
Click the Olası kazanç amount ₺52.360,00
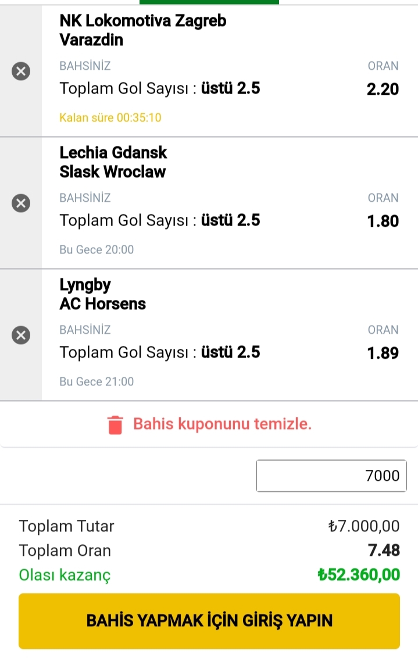pyautogui.click(x=359, y=574)
